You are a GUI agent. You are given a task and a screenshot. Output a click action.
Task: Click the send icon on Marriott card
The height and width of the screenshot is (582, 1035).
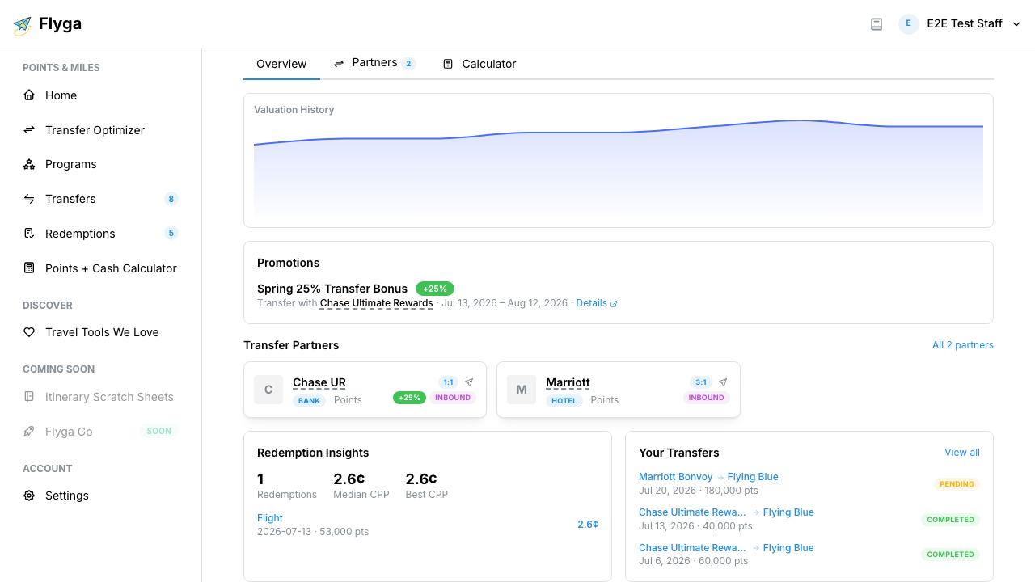723,382
